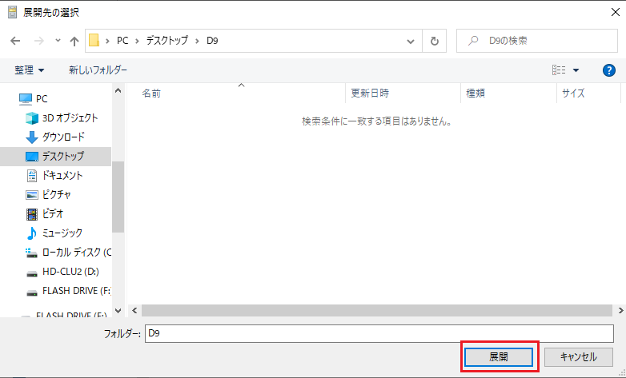
Task: Open the 整理 dropdown menu
Action: click(30, 70)
